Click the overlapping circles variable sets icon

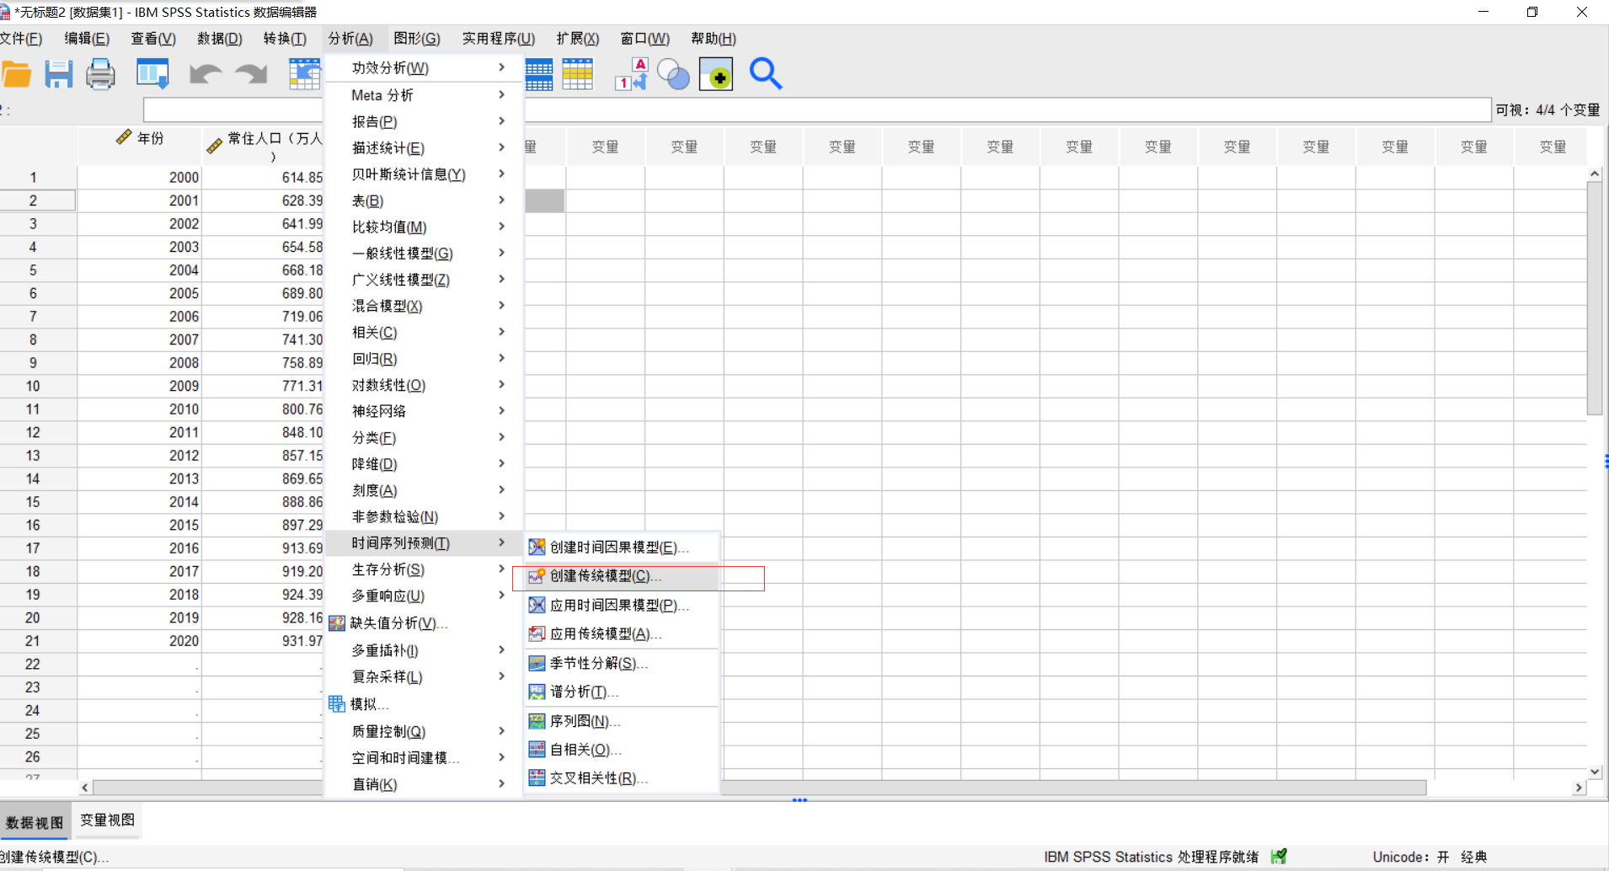point(673,74)
